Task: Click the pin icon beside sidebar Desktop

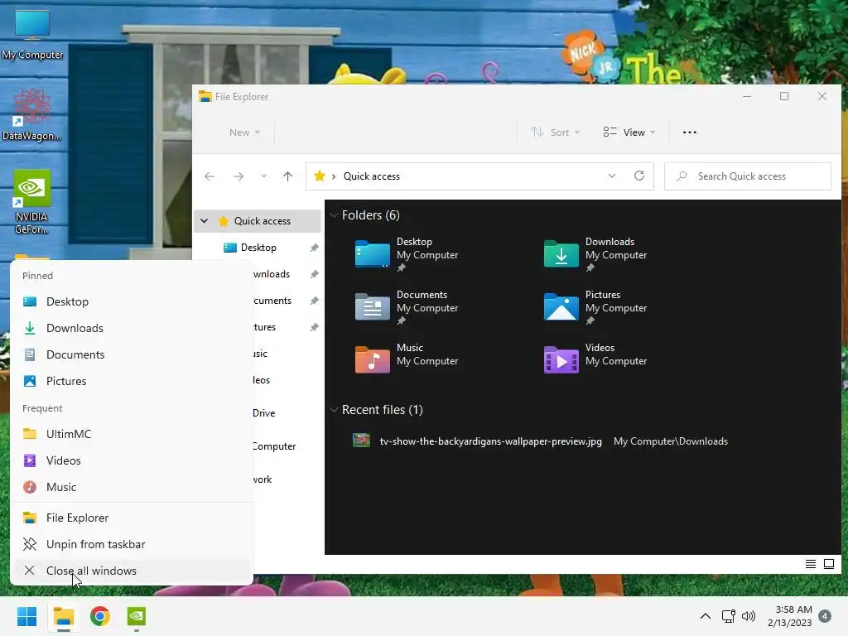Action: click(314, 248)
